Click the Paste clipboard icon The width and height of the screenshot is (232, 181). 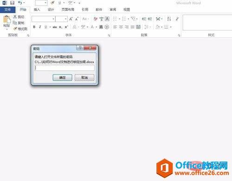point(6,20)
